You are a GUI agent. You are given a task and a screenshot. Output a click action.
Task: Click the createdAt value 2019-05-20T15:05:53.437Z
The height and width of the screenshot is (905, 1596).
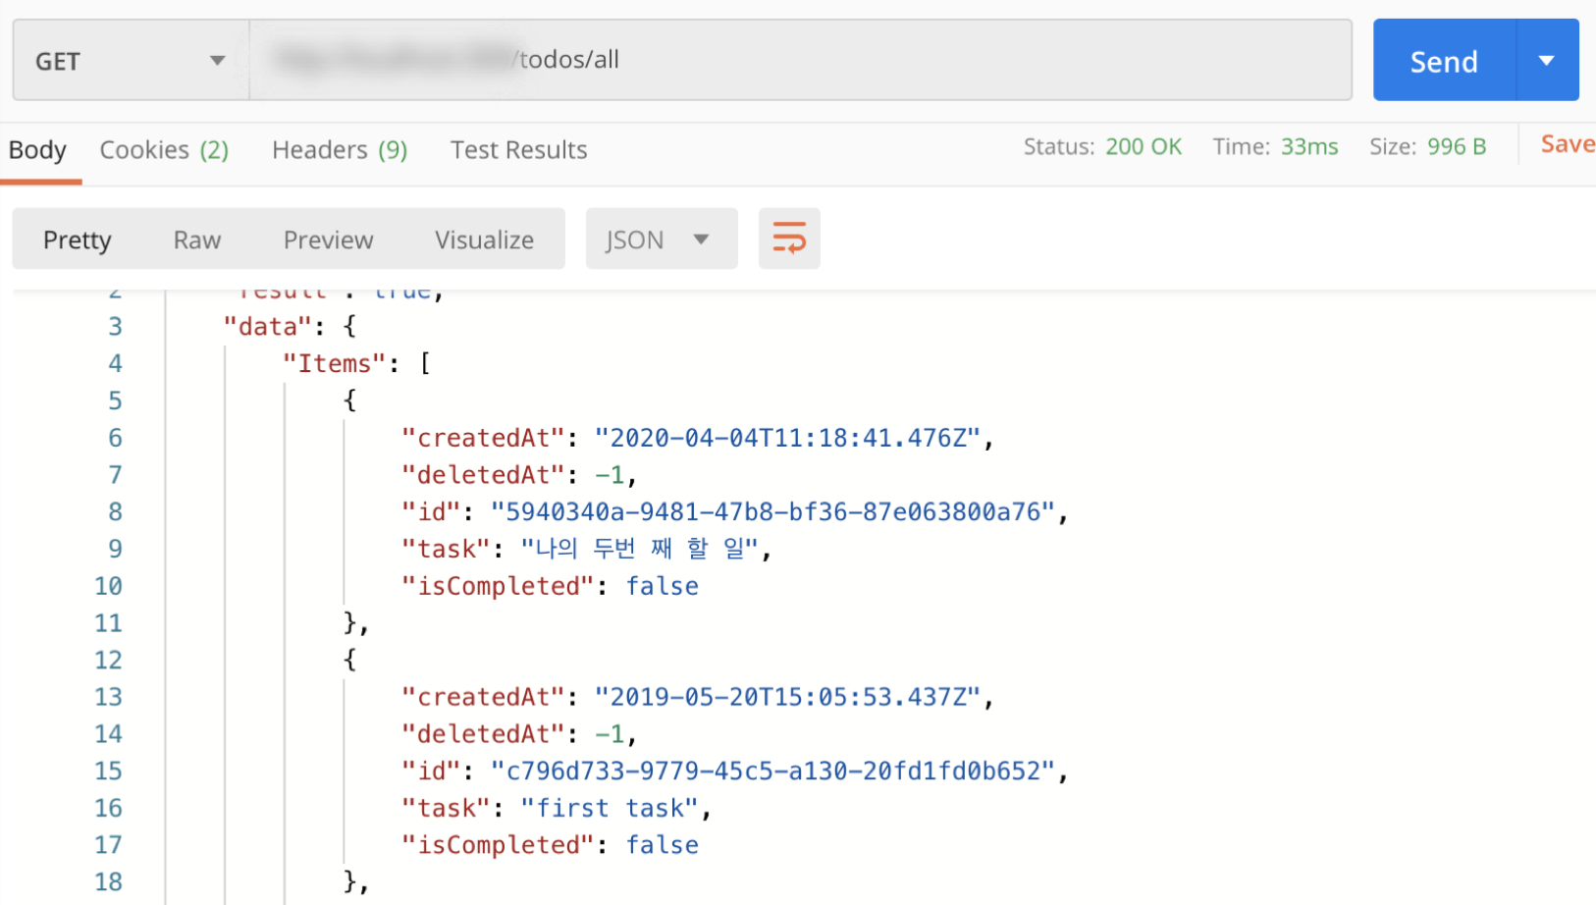(x=787, y=697)
